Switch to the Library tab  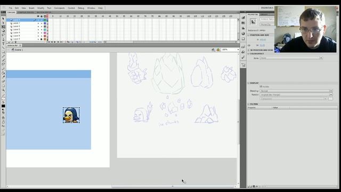coord(264,14)
